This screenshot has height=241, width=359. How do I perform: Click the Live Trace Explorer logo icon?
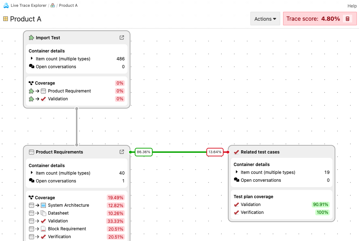coord(6,5)
